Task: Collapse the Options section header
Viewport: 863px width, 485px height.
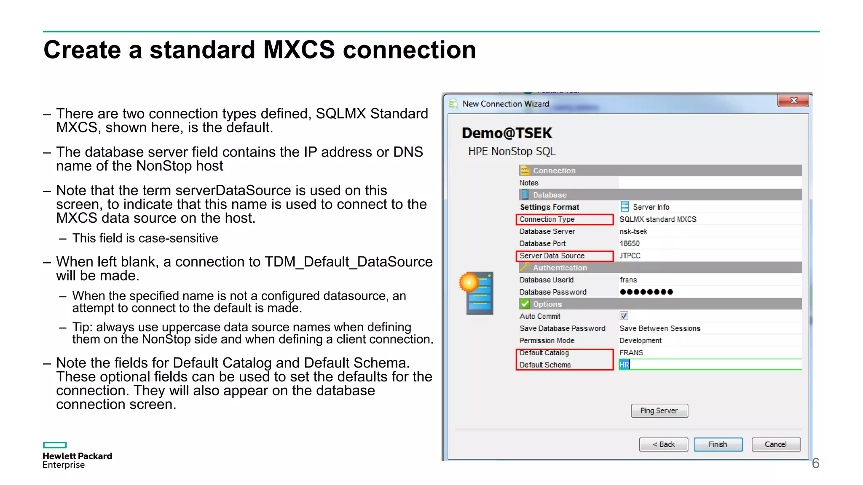Action: 660,304
